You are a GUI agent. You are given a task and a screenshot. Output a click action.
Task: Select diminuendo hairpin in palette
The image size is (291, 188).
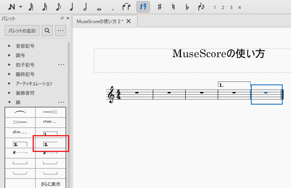(20, 122)
